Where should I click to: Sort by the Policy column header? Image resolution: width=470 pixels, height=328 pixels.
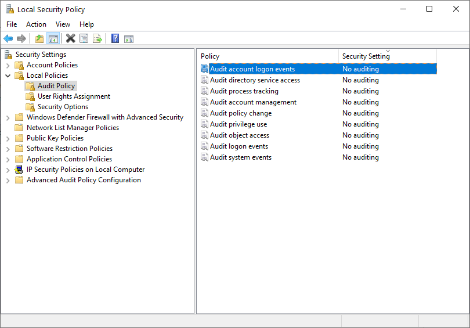[269, 56]
